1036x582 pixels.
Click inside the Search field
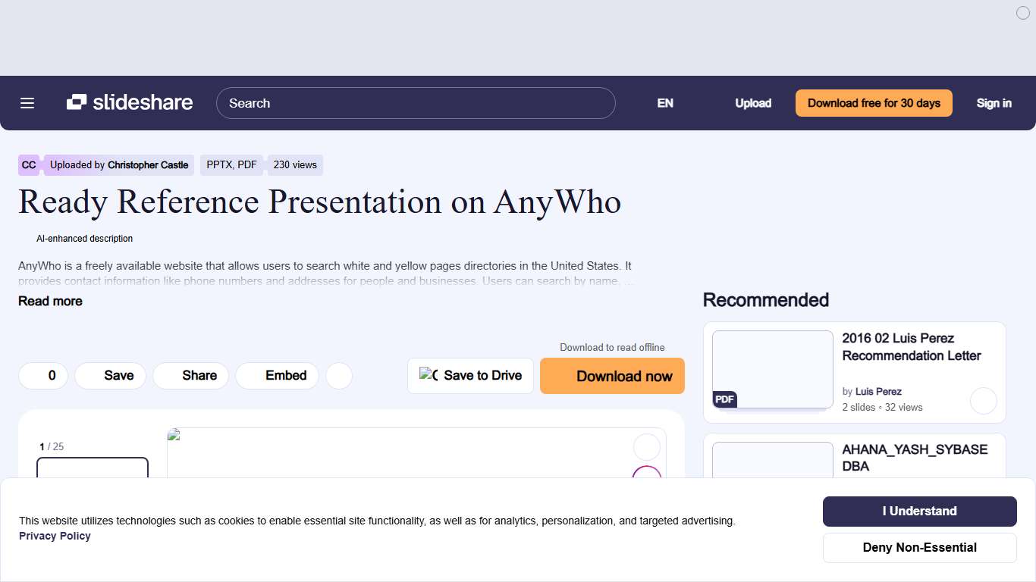click(416, 103)
